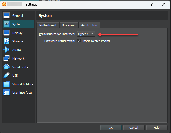Open the General settings category icon

[7, 16]
